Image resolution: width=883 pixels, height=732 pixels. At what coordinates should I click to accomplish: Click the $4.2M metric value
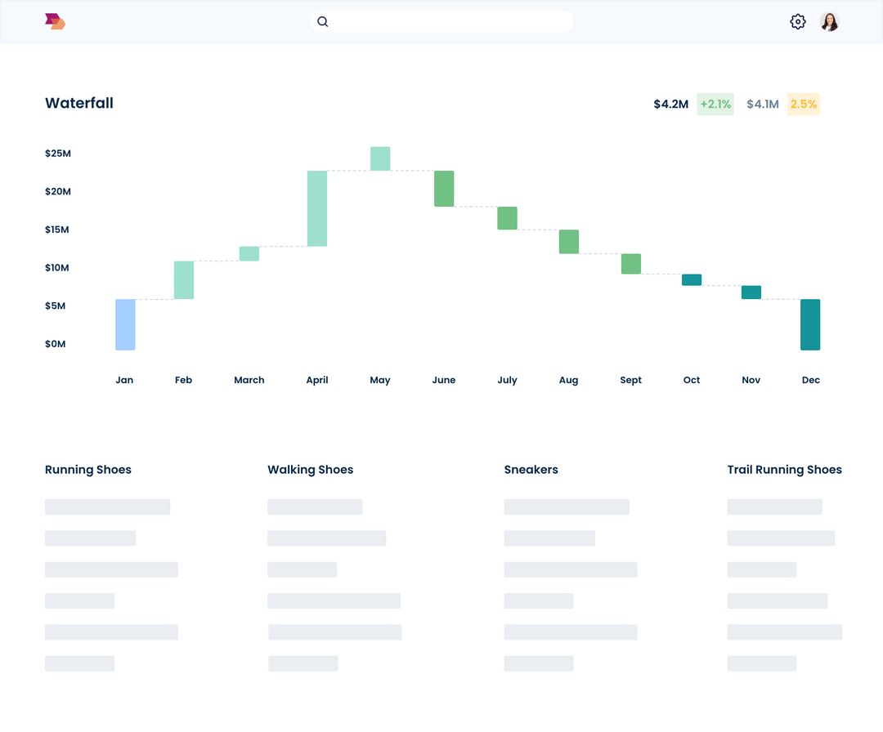[x=670, y=104]
